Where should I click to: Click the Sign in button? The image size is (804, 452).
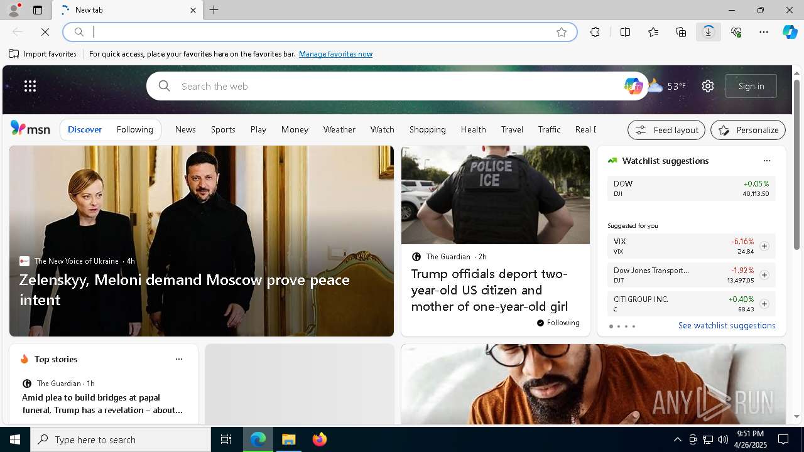click(751, 86)
